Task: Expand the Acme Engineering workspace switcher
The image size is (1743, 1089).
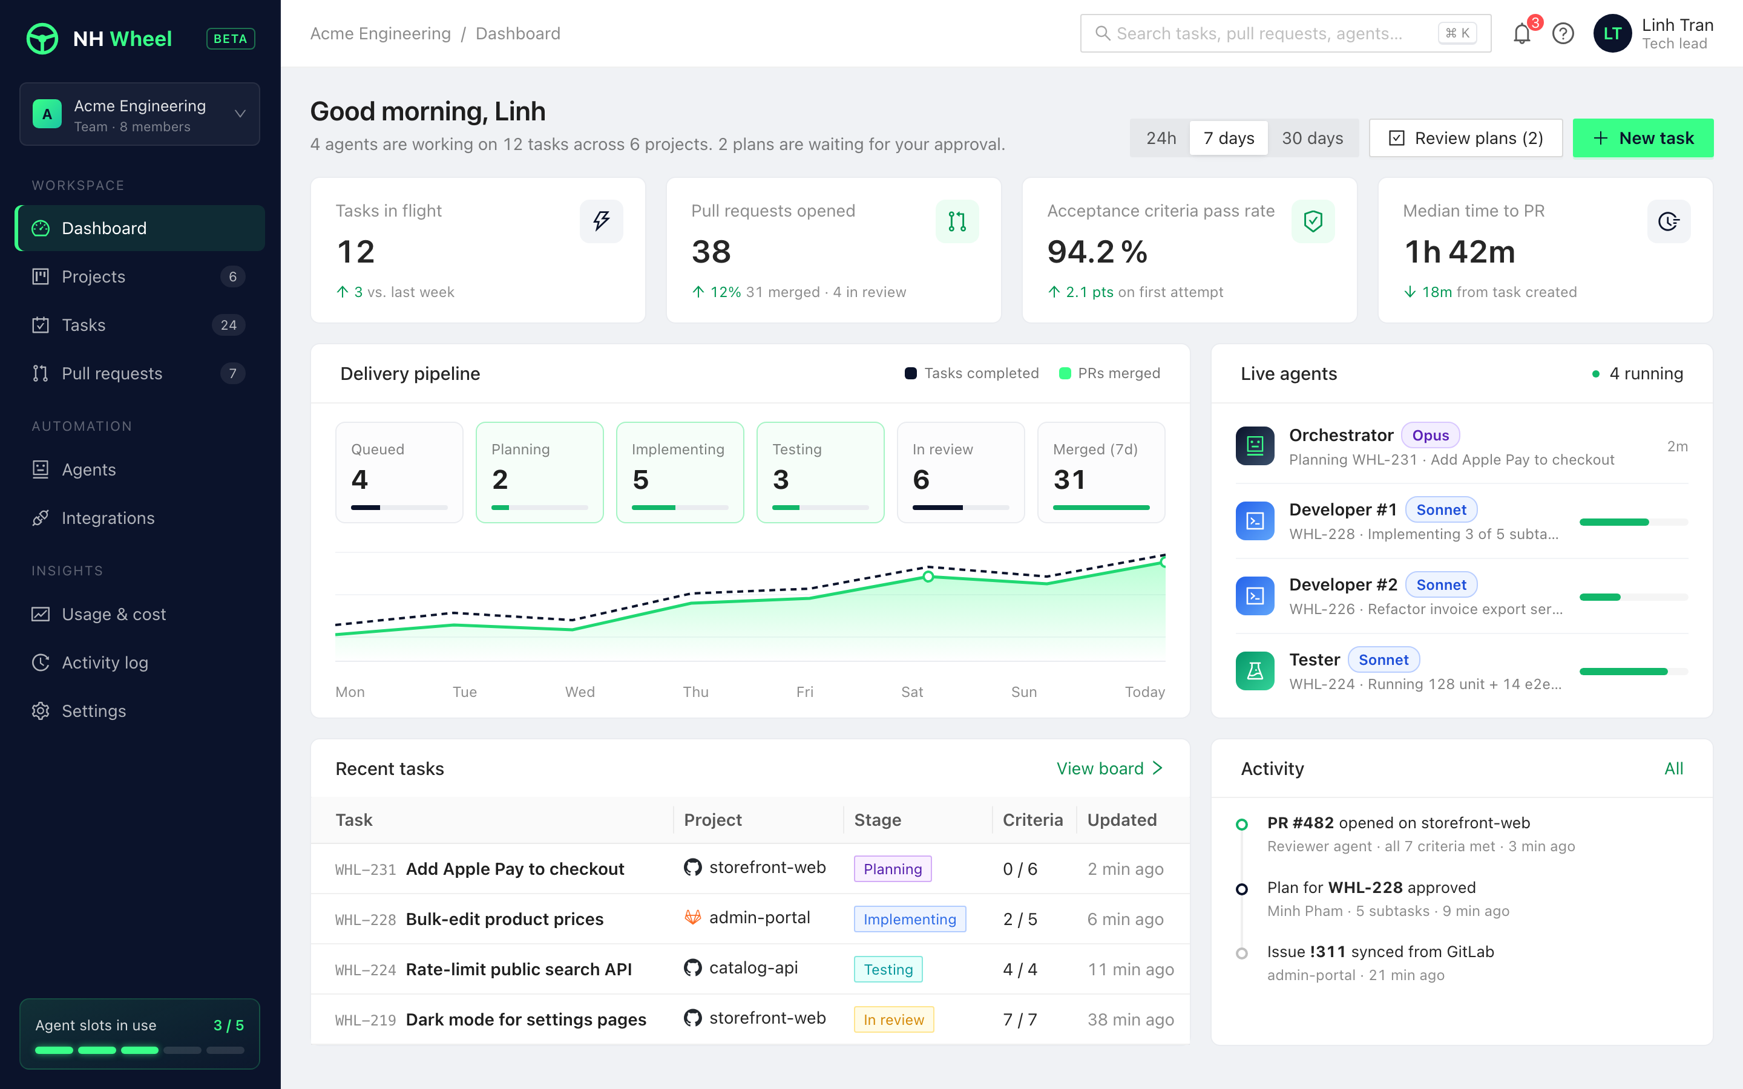Action: click(140, 114)
